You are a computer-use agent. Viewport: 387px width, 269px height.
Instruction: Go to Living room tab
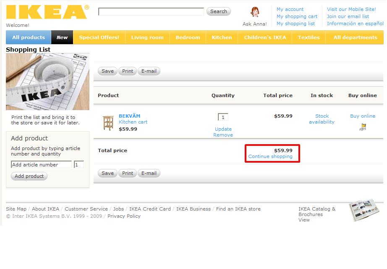[147, 37]
